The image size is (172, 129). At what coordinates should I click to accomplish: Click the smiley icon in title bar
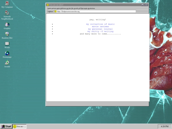[47, 5]
